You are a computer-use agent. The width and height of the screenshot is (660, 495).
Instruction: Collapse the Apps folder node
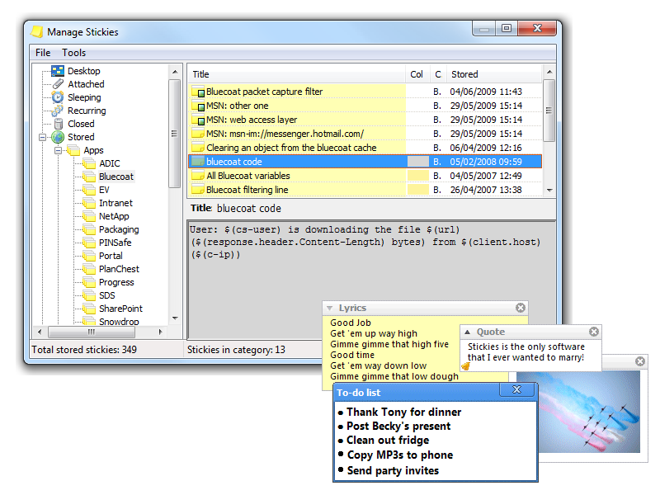tap(59, 150)
